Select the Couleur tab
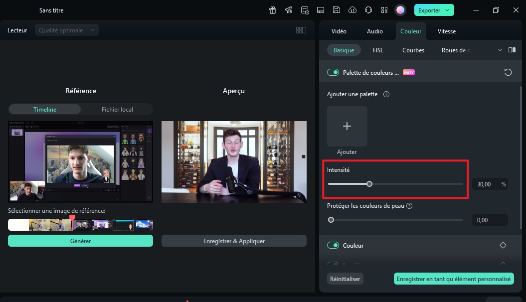The width and height of the screenshot is (526, 302). 411,31
